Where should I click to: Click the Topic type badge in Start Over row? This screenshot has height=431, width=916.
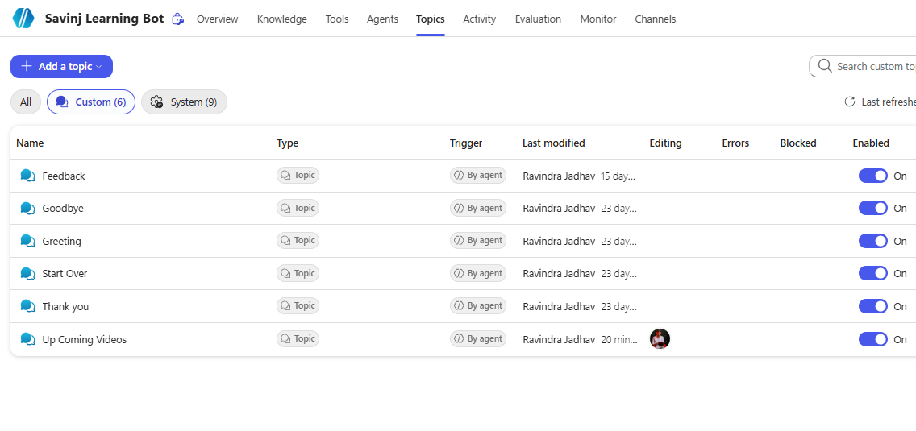pos(298,273)
